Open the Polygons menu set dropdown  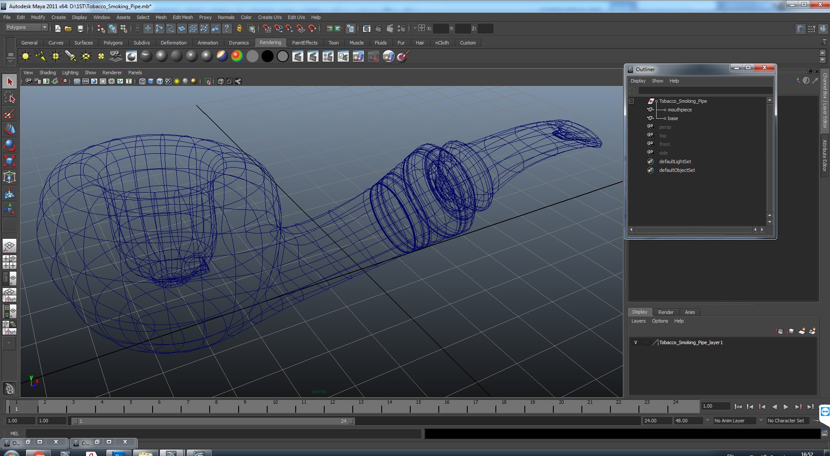coord(26,28)
